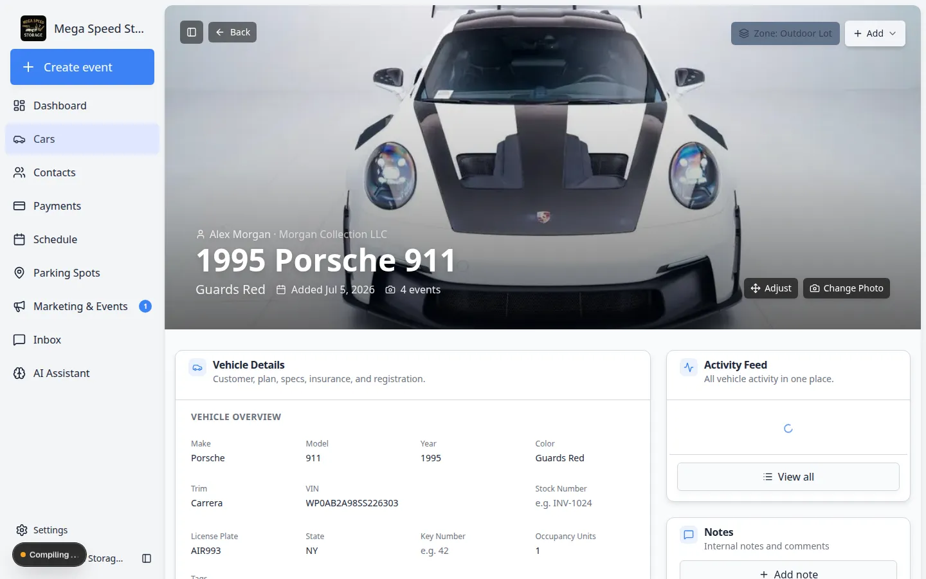926x579 pixels.
Task: Click the Schedule calendar icon
Action: coord(19,239)
